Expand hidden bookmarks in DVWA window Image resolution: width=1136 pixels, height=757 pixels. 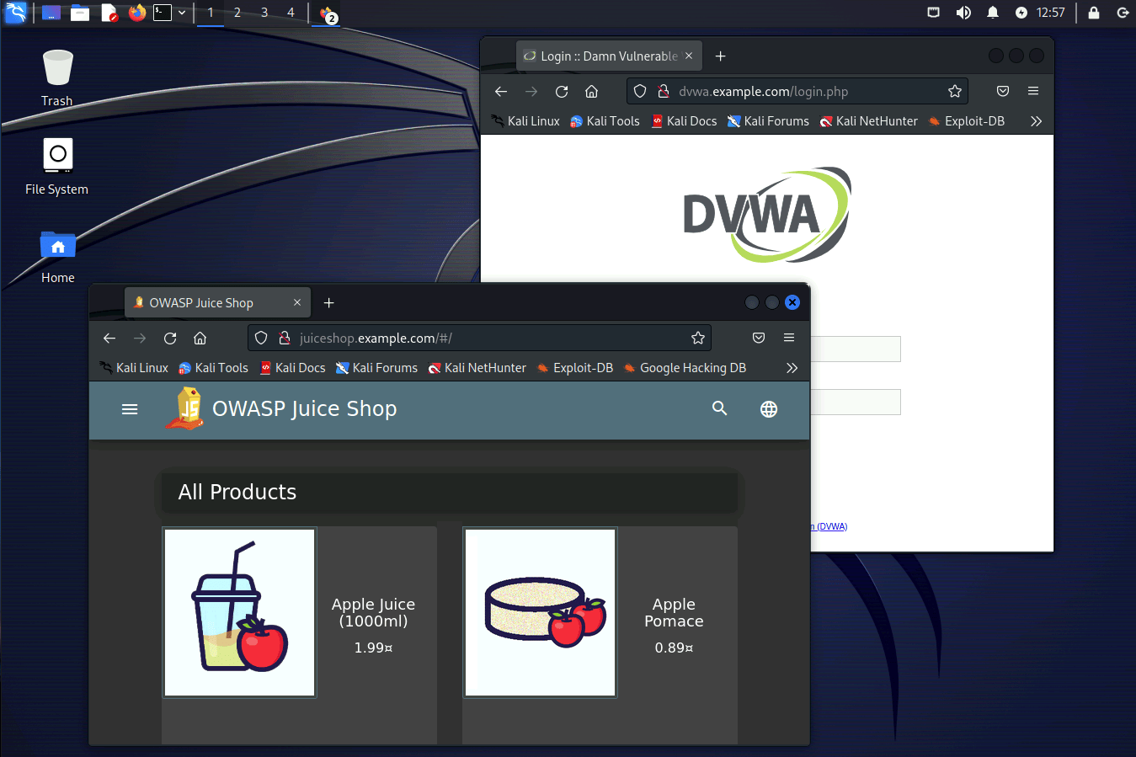1036,121
